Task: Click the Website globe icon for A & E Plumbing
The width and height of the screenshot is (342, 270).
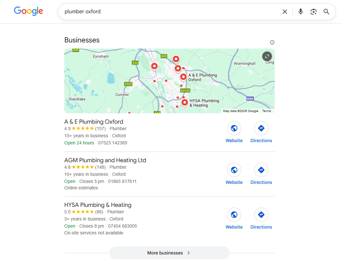Action: [x=234, y=128]
